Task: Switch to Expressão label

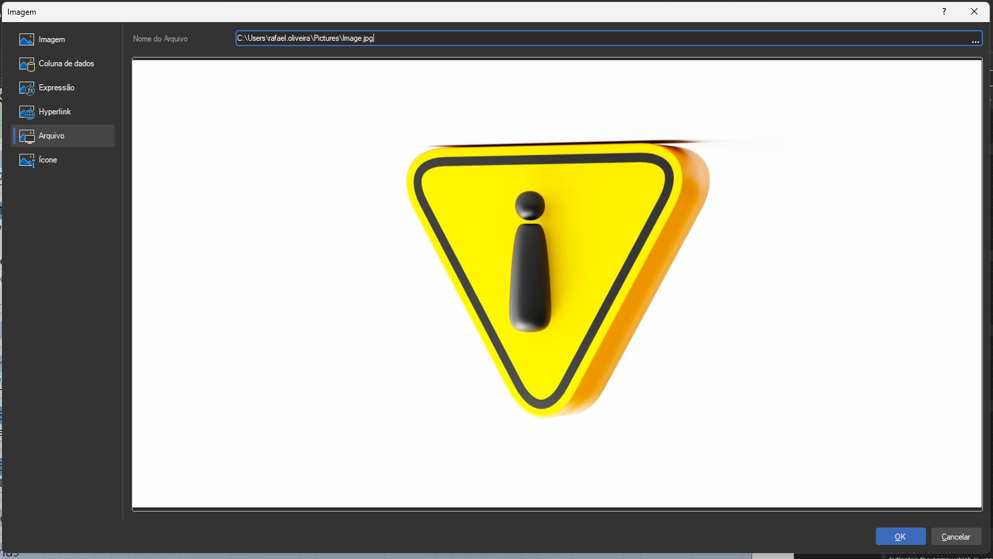Action: click(56, 88)
